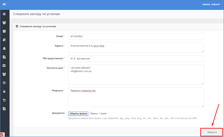
Task: Click the padlock sidebar icon
Action: [x=4, y=91]
